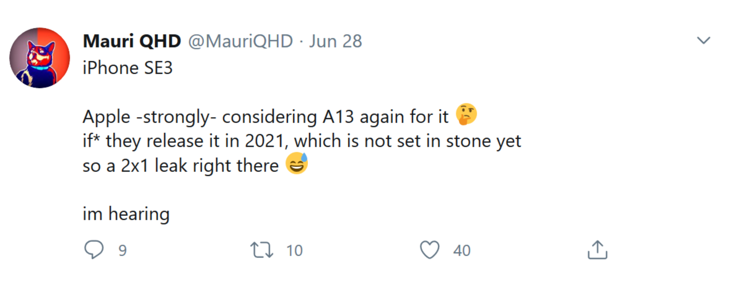Open the tweet options chevron menu
Screen dimensions: 739x281
coord(703,41)
